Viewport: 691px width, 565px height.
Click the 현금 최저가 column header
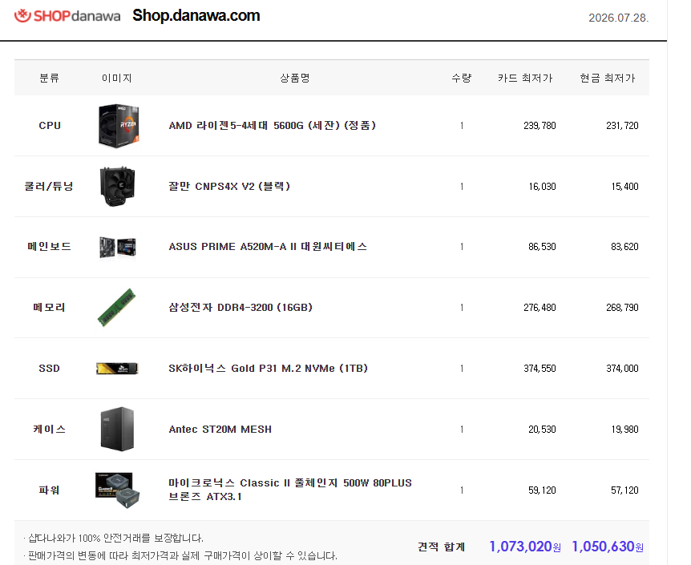click(x=608, y=78)
